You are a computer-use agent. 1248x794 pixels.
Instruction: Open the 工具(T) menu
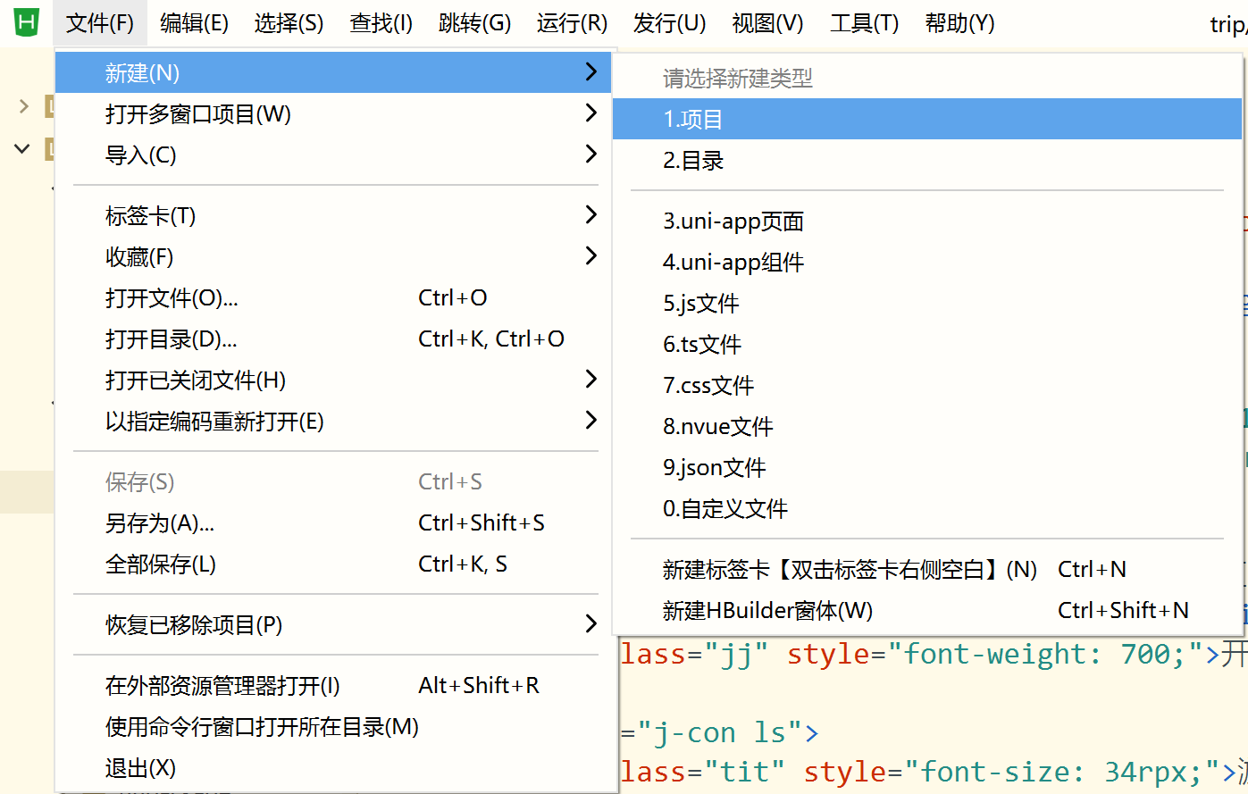pyautogui.click(x=863, y=23)
